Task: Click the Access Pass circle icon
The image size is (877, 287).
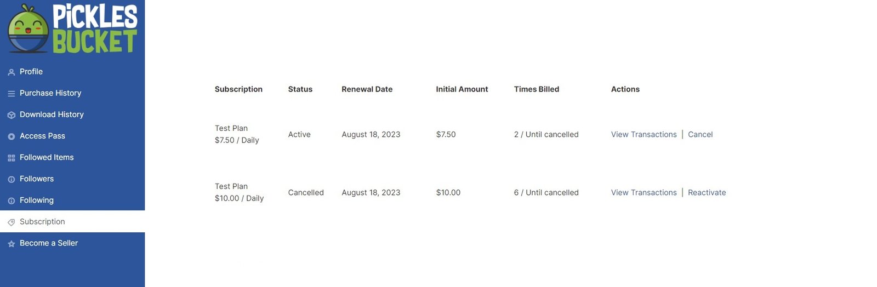Action: 11,136
